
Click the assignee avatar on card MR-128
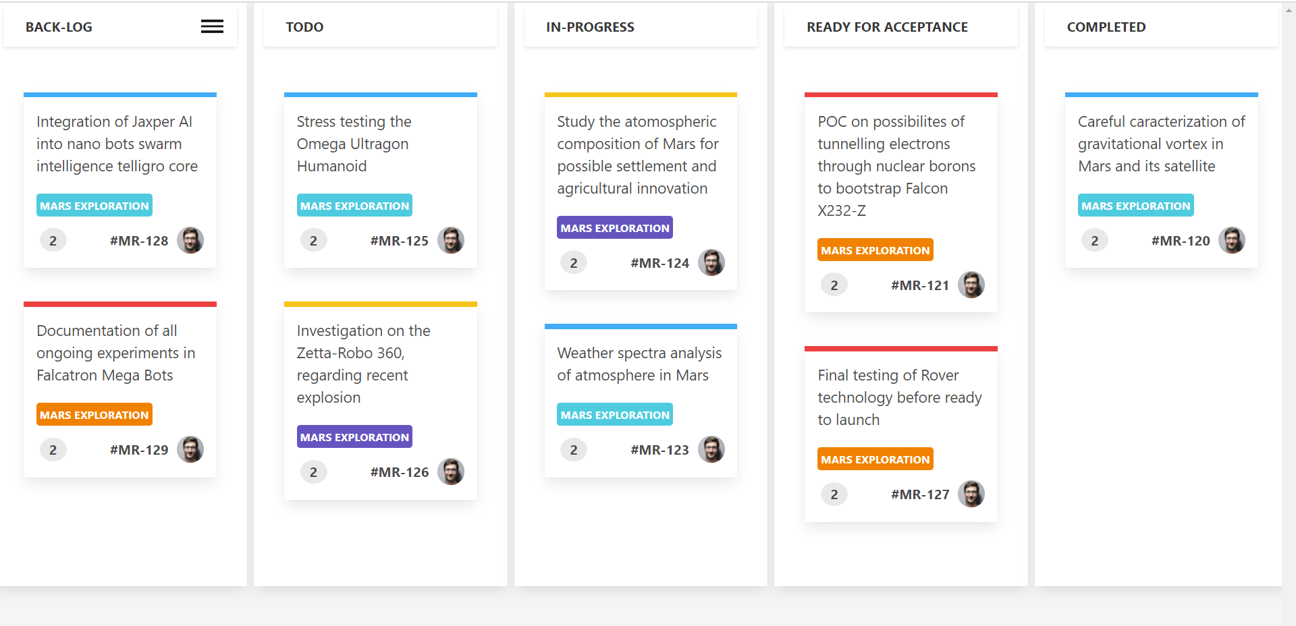pyautogui.click(x=190, y=240)
